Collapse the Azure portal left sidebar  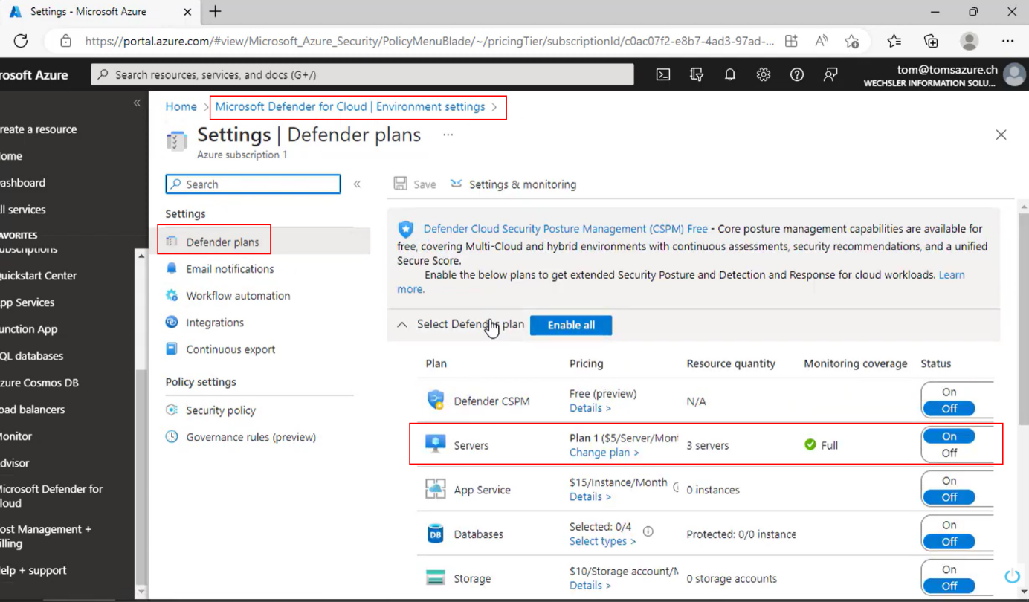click(x=137, y=103)
